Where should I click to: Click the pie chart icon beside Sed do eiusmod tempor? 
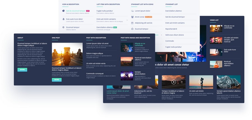click(x=64, y=11)
